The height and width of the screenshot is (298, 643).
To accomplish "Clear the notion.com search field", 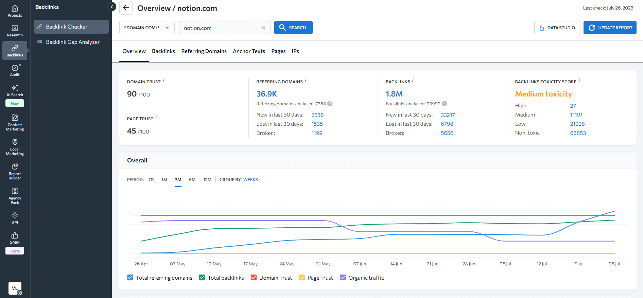I will (263, 28).
